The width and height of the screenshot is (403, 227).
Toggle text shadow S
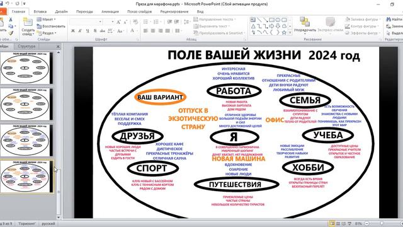95,31
